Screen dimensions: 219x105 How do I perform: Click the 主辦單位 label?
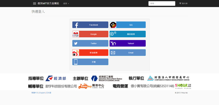pyautogui.click(x=80, y=79)
